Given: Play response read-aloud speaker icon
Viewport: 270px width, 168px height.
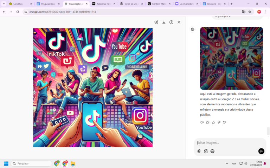Looking at the screenshot, I should (202, 122).
